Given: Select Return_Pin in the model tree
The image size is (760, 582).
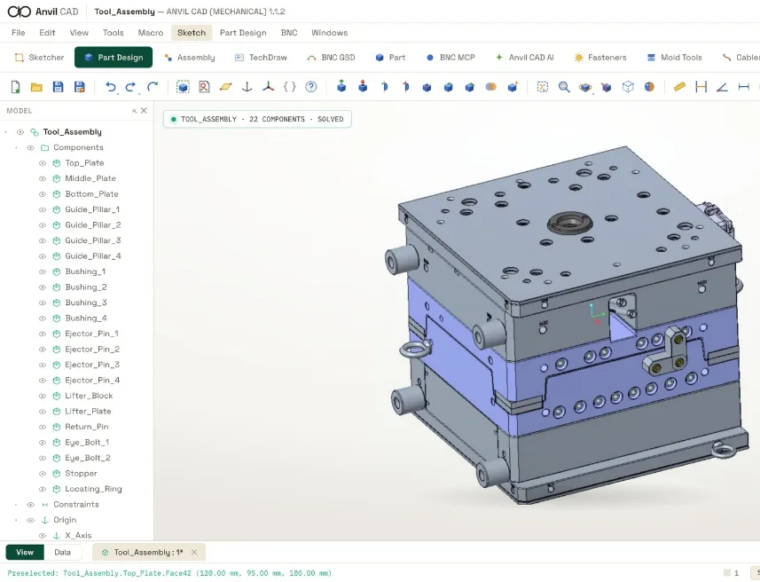Looking at the screenshot, I should click(87, 427).
